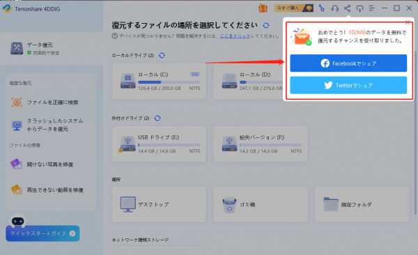Select the ローカル (C:) drive card
Viewport: 418px width, 255px height.
159,81
